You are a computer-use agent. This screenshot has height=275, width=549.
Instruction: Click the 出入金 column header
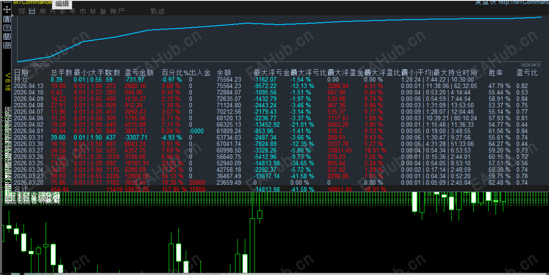pyautogui.click(x=200, y=72)
